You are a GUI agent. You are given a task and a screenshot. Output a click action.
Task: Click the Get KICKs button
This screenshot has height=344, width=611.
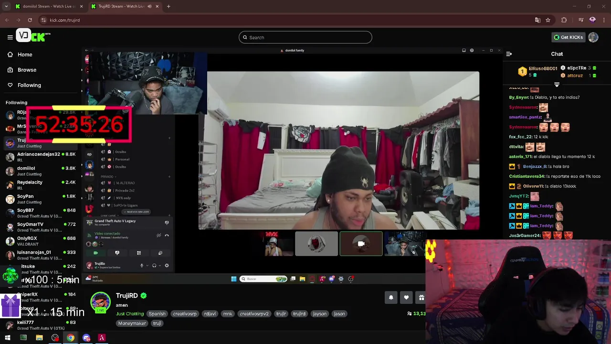click(x=568, y=37)
